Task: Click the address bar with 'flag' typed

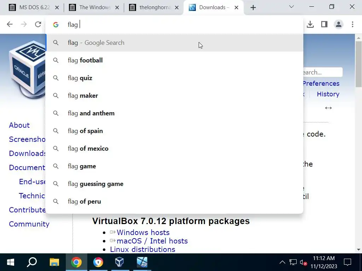Action: pos(174,24)
